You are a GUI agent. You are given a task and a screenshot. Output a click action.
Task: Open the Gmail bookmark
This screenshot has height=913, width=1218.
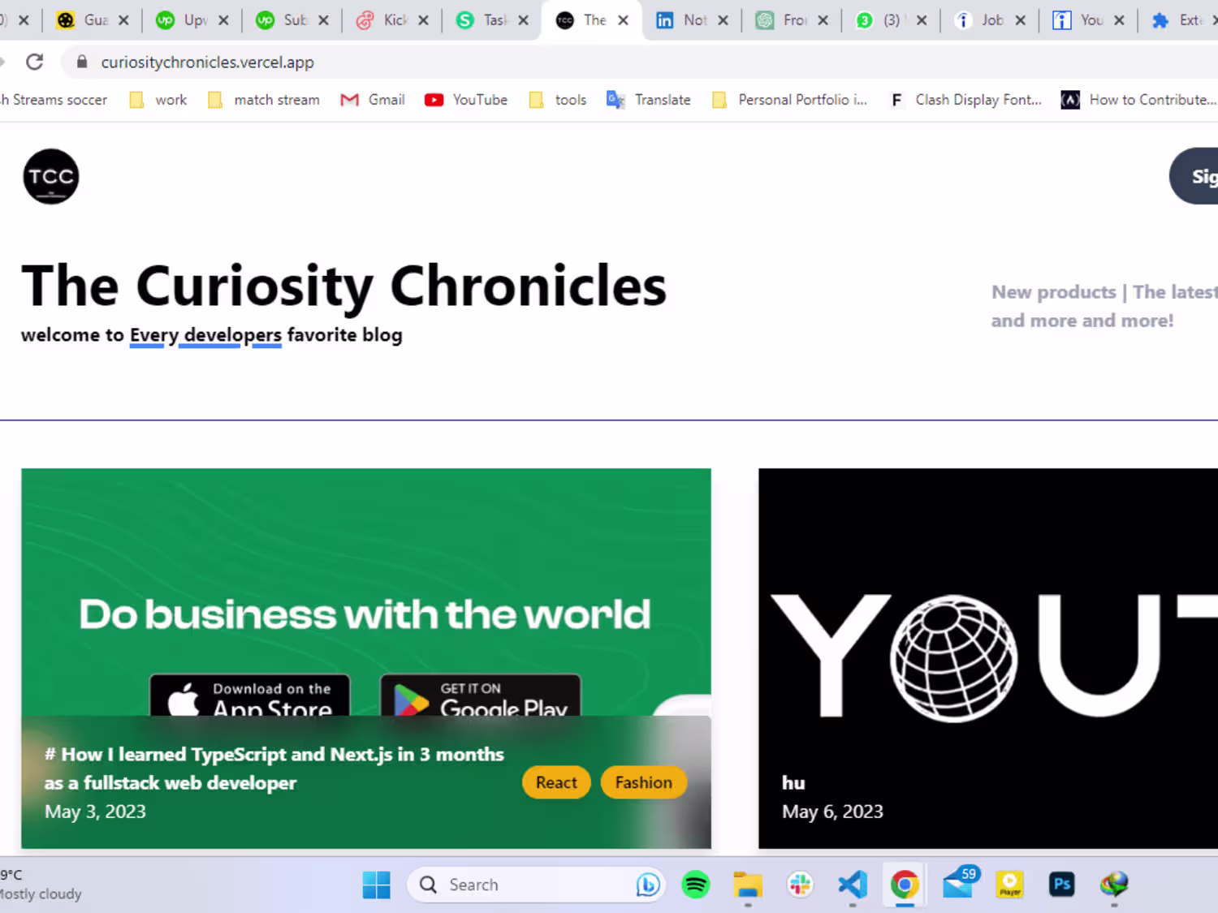tap(373, 100)
